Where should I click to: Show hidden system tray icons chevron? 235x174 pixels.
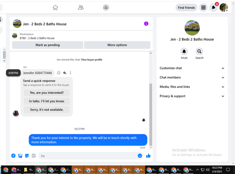[197, 170]
